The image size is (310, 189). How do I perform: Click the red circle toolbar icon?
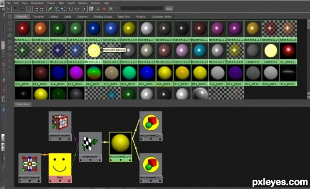point(104,9)
